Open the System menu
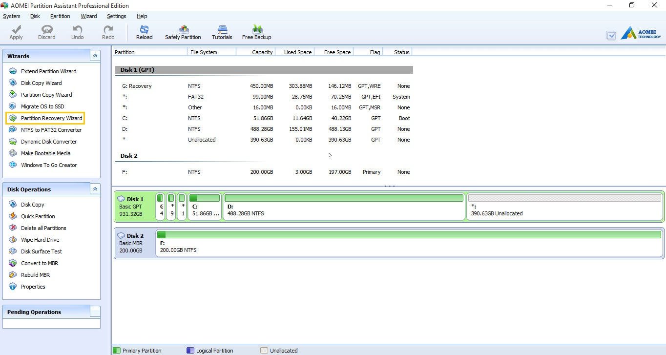The height and width of the screenshot is (355, 666). point(12,16)
